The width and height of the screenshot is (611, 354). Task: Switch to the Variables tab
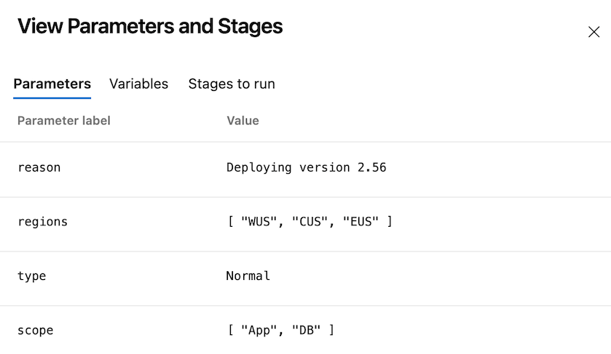pos(138,84)
